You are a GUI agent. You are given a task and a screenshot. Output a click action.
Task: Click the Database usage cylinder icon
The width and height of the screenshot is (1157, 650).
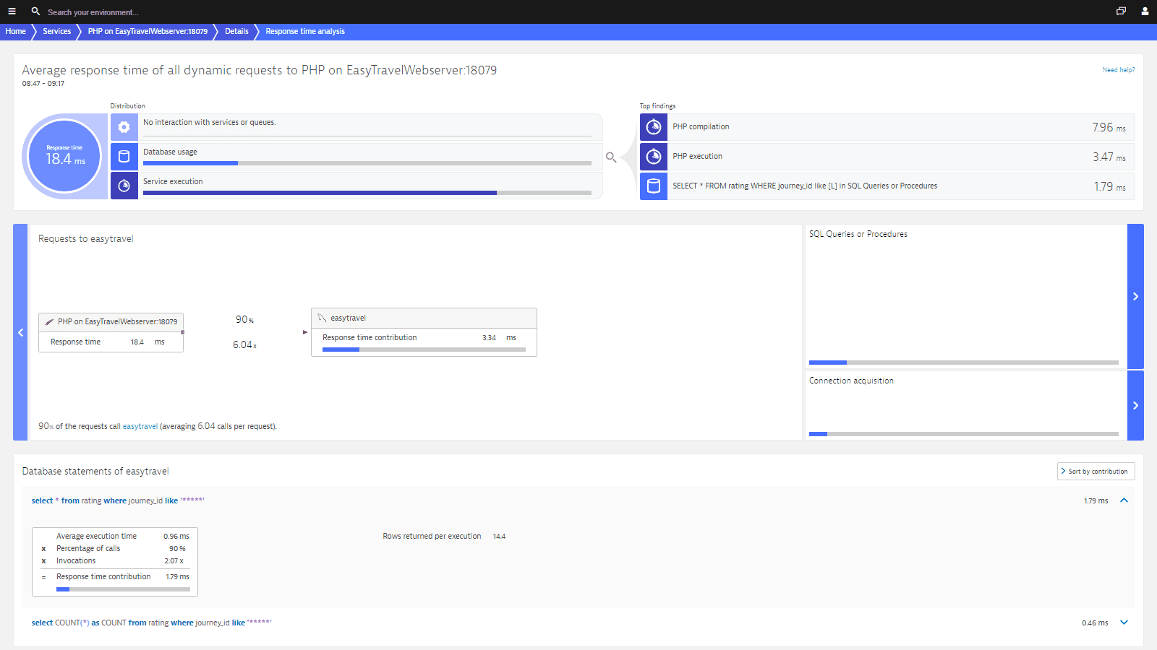click(x=124, y=157)
